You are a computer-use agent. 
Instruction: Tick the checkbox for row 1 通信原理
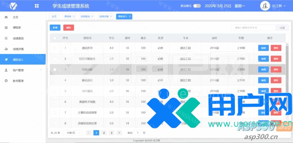tap(55, 48)
